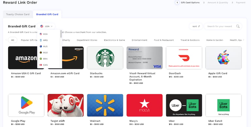Pick the Apple Gift Card image
This screenshot has width=251, height=127.
[224, 58]
